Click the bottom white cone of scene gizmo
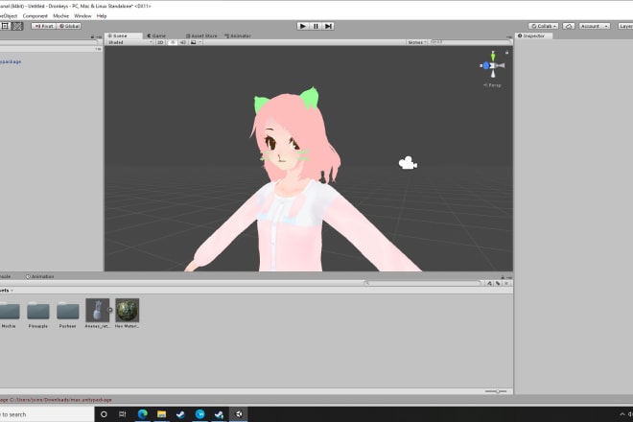633x422 pixels. point(493,74)
